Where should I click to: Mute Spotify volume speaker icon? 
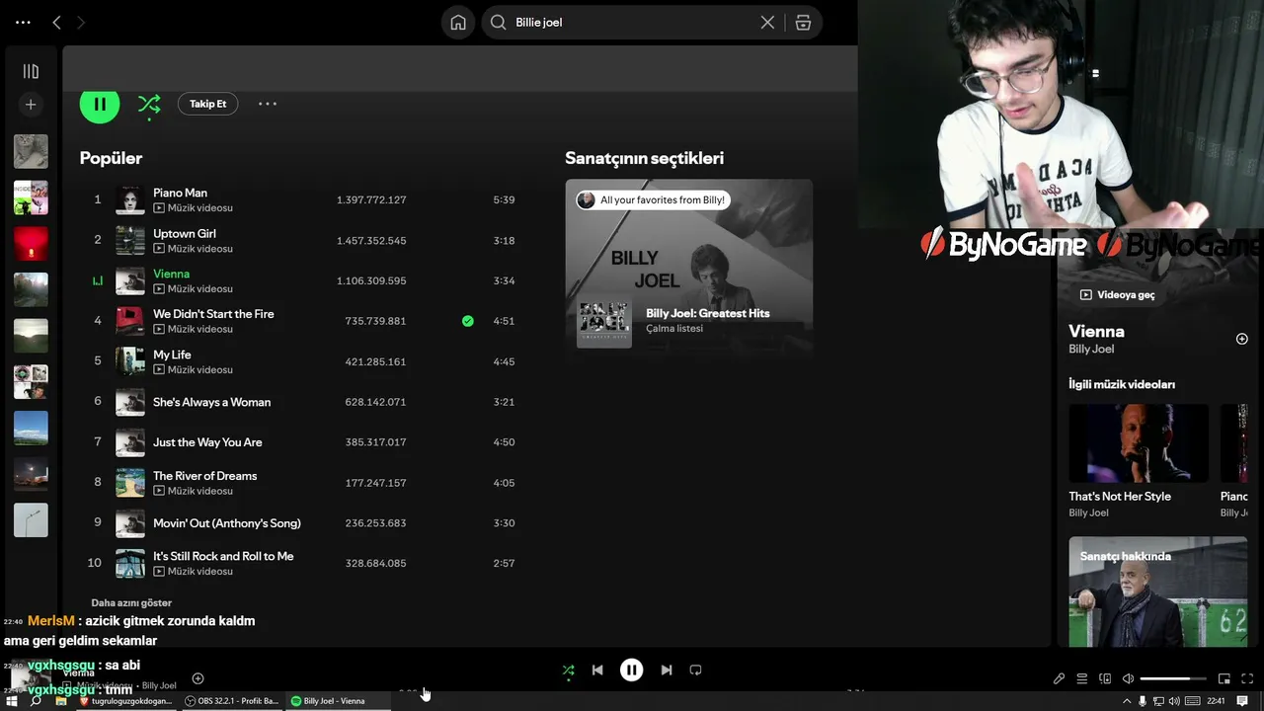(x=1128, y=678)
